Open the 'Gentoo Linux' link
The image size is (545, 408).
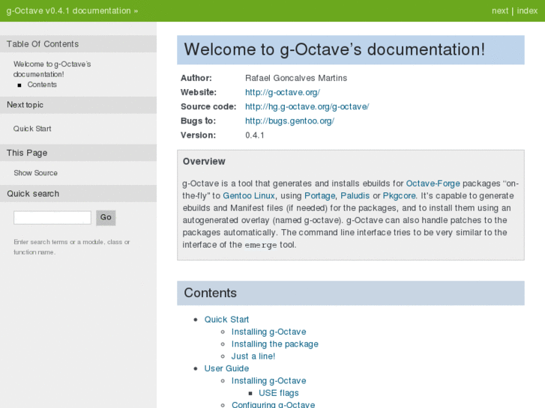(249, 195)
